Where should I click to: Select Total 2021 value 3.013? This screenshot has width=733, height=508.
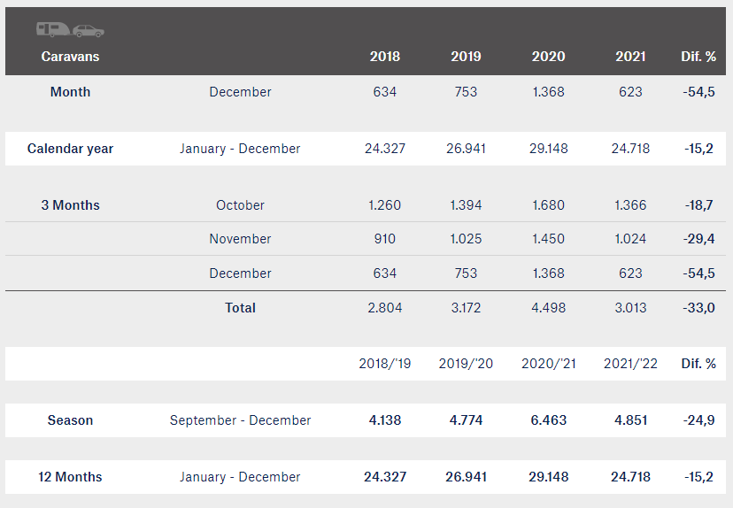[630, 308]
